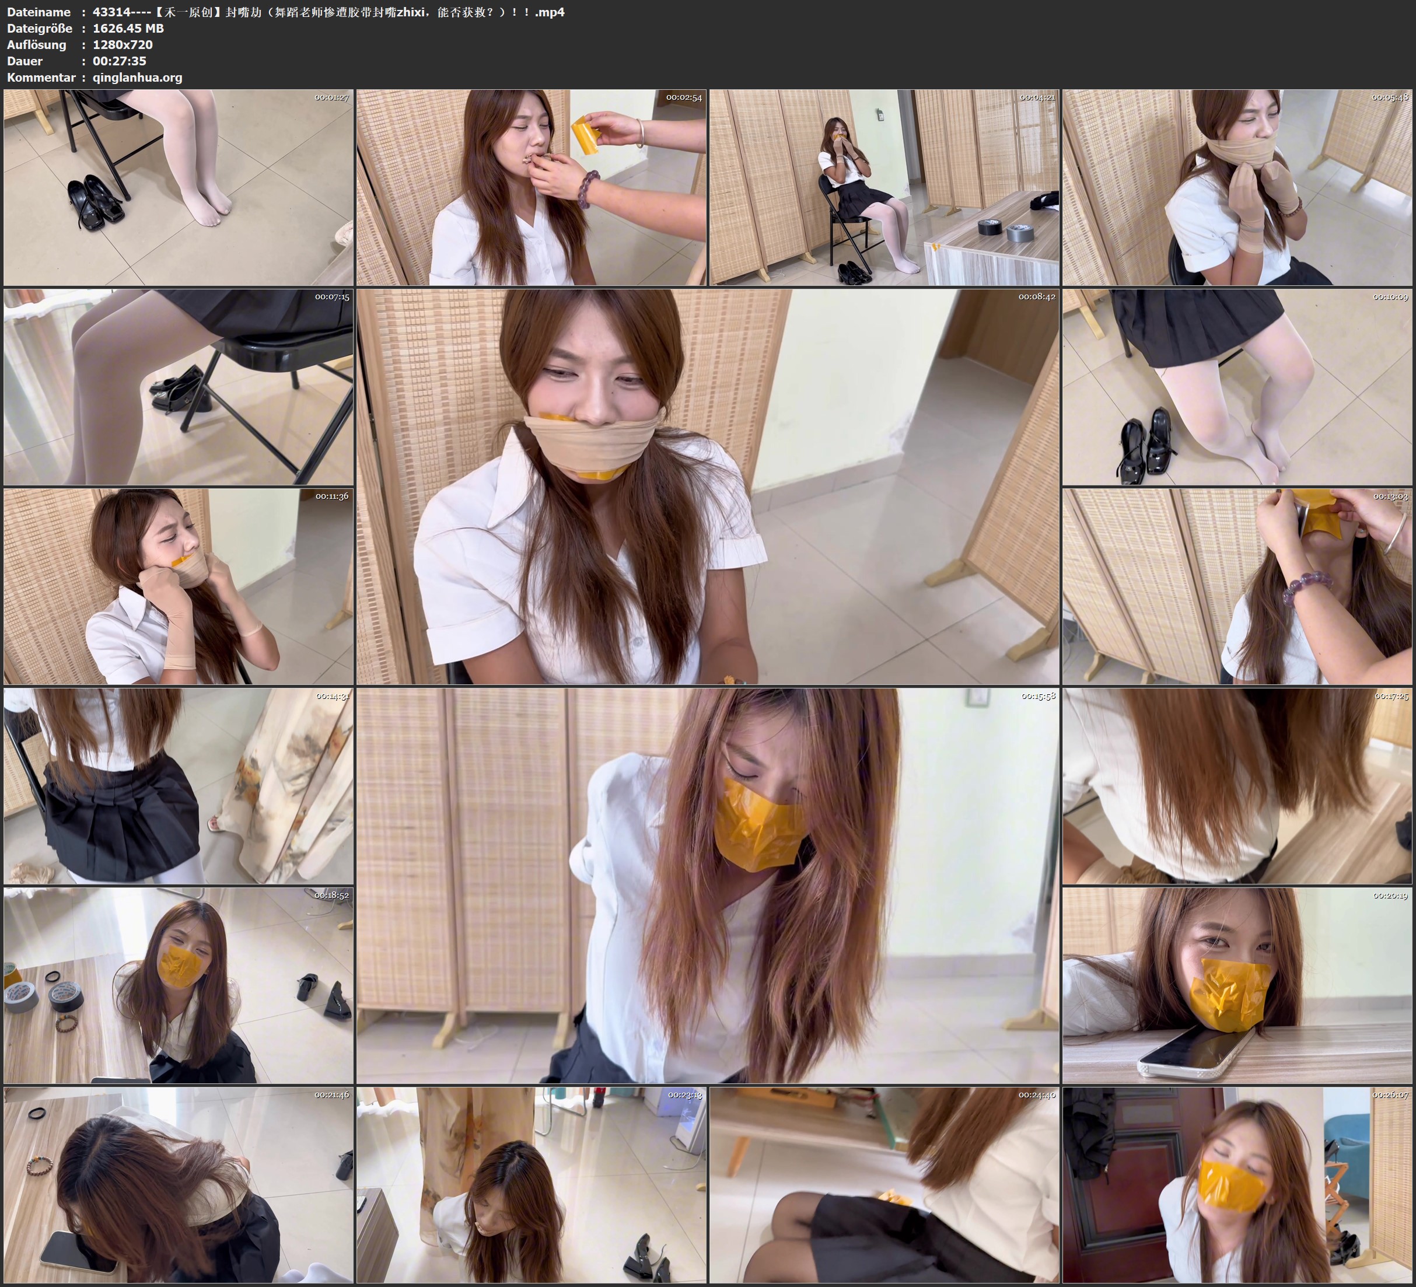Select the 00:20:19 thumbnail with phone

click(x=1237, y=985)
